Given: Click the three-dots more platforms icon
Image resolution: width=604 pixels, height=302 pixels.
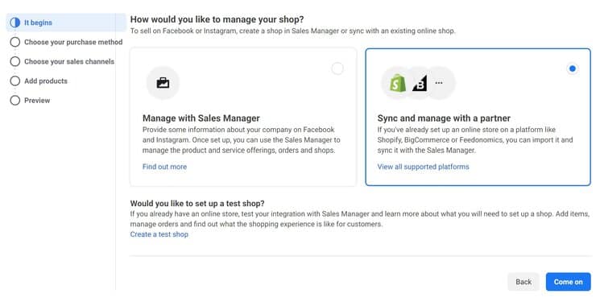Looking at the screenshot, I should point(439,83).
